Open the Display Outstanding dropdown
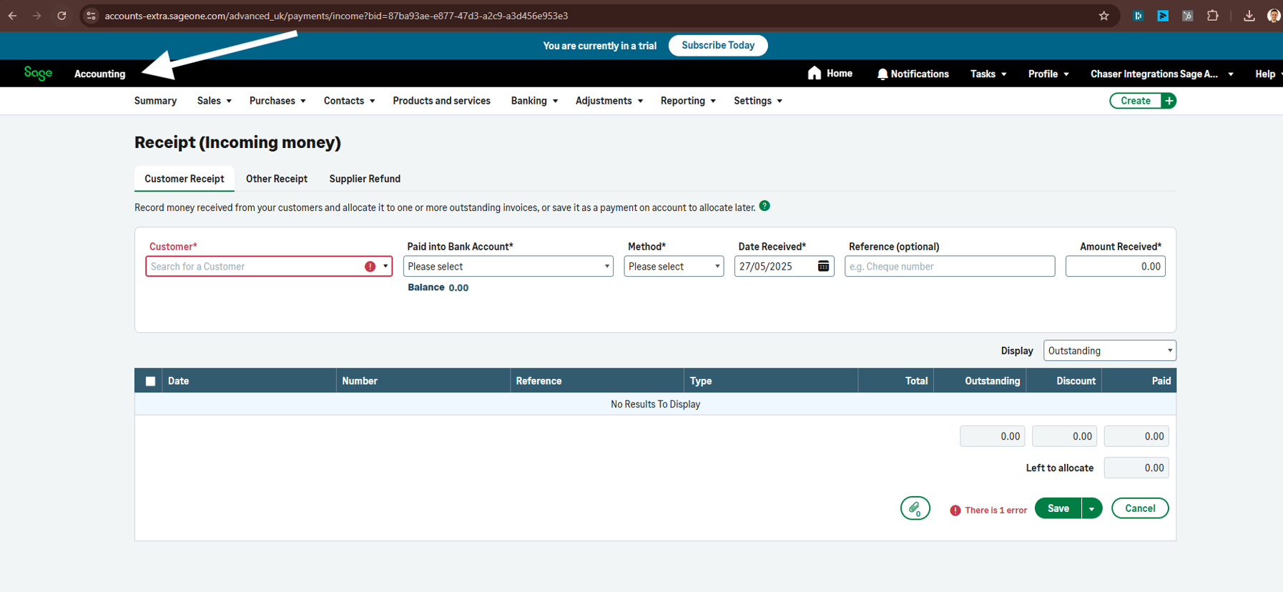This screenshot has width=1283, height=592. pyautogui.click(x=1109, y=350)
